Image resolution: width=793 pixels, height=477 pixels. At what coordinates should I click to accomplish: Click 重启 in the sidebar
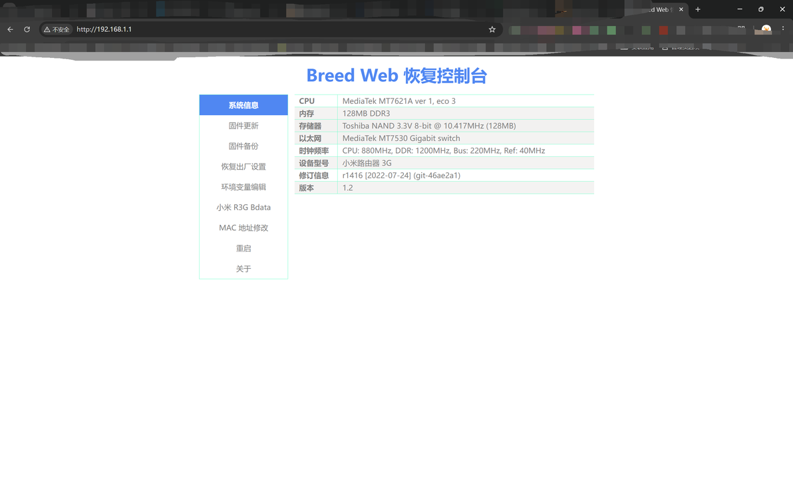tap(243, 248)
